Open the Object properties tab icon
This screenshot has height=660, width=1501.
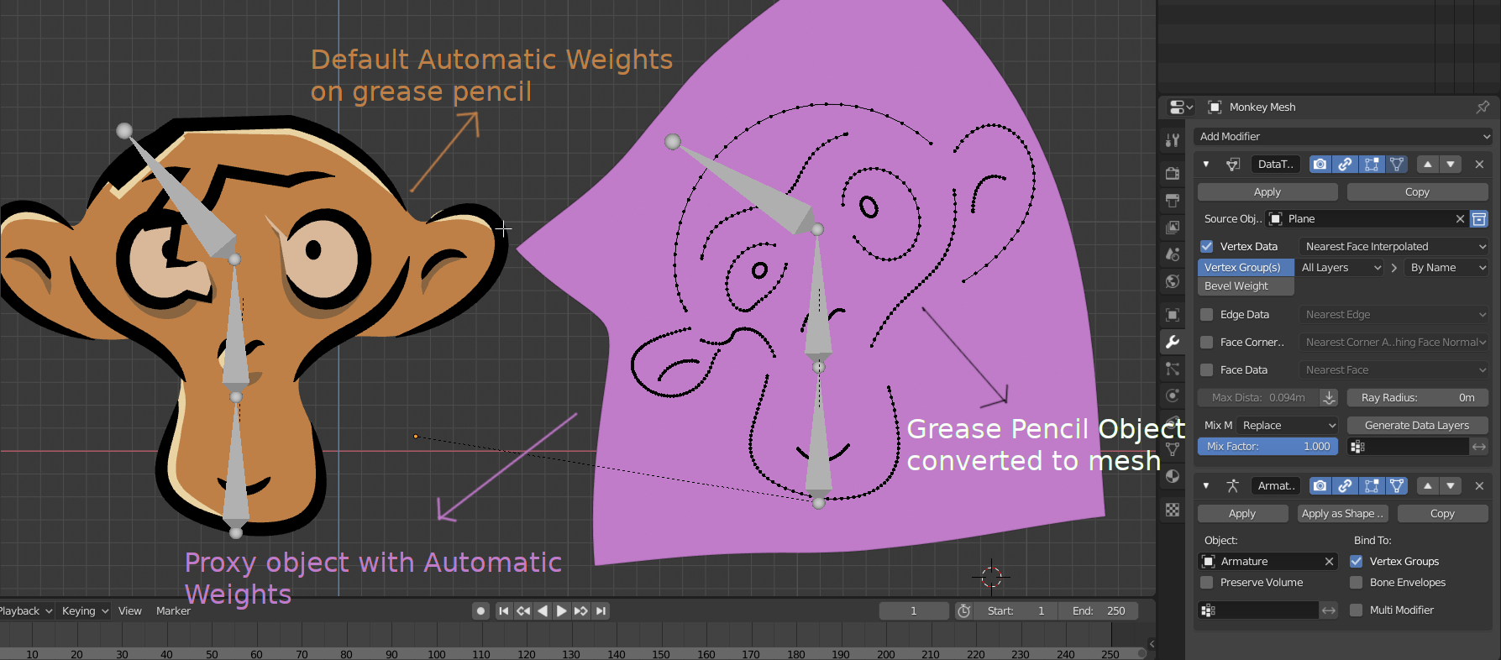[x=1173, y=315]
